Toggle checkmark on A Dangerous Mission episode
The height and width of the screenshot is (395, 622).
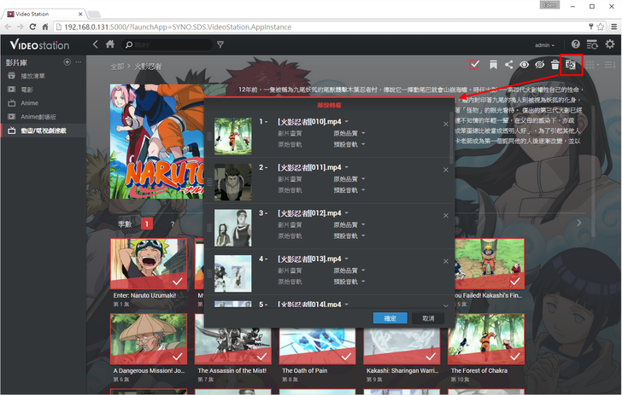(x=178, y=356)
